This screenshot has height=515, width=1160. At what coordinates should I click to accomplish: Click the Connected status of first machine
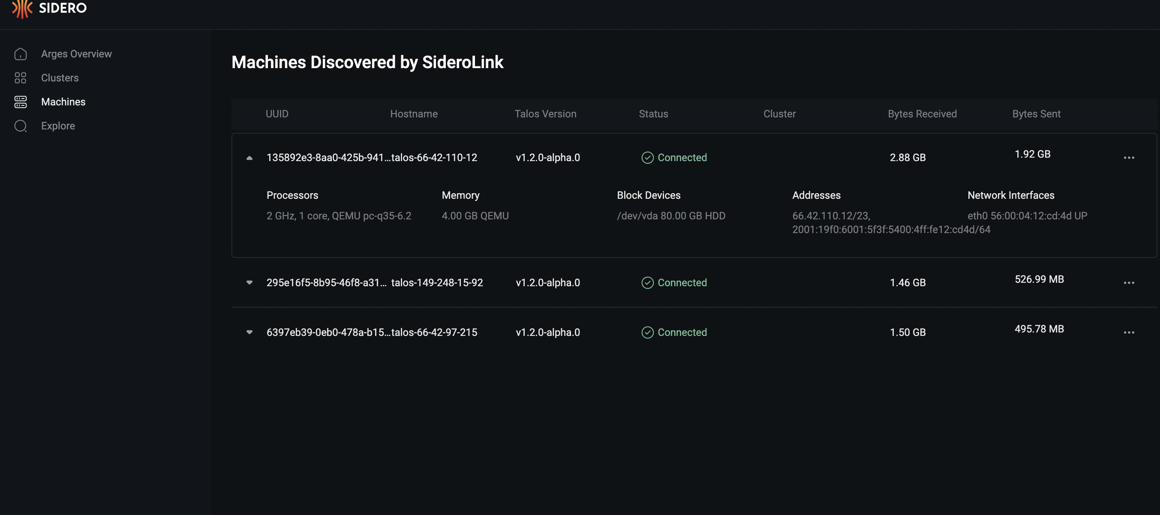coord(682,158)
